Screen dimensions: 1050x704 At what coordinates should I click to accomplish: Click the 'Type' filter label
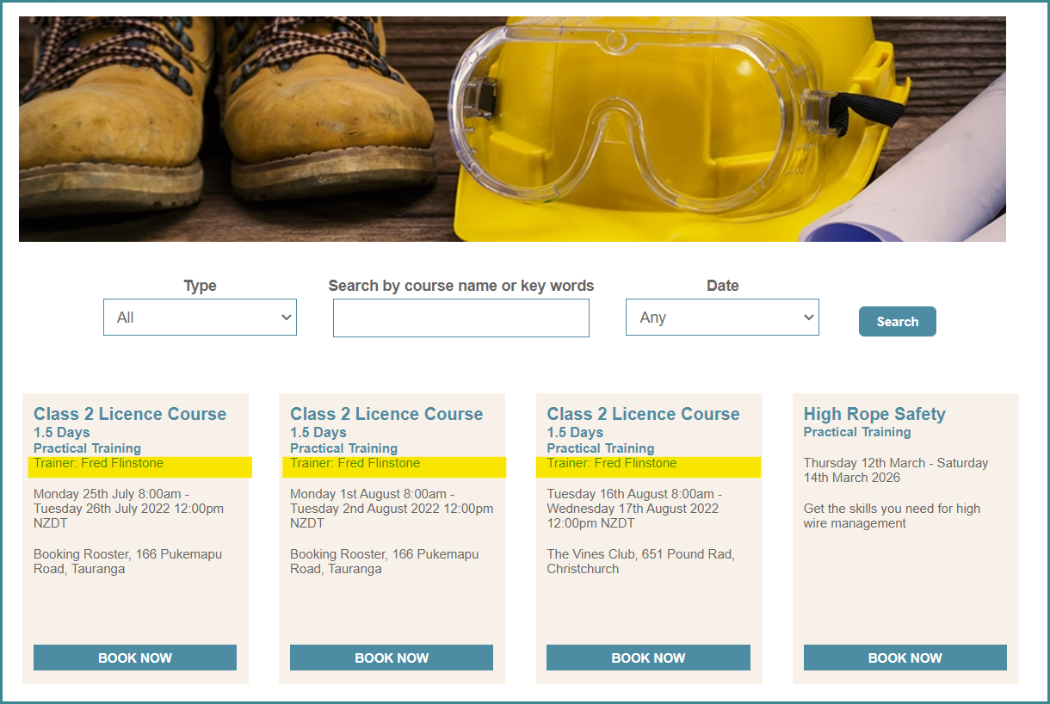coord(200,286)
